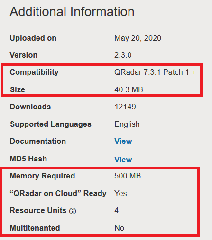Open the MD5 Hash View link
This screenshot has width=212, height=240.
click(123, 160)
